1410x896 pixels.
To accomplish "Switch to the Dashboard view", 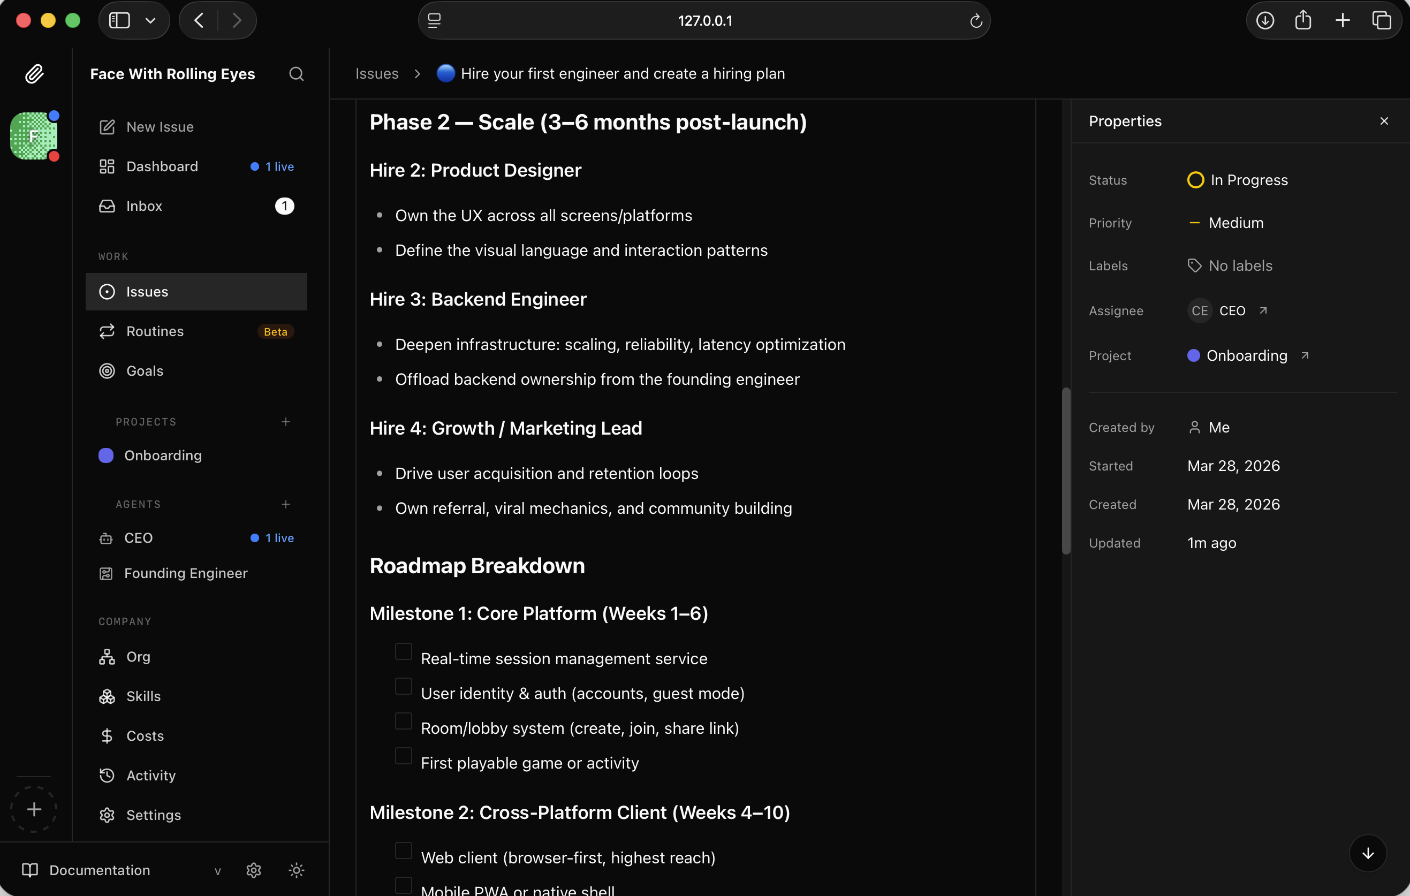I will (x=162, y=166).
